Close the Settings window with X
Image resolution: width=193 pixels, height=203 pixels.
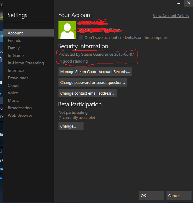(x=189, y=3)
